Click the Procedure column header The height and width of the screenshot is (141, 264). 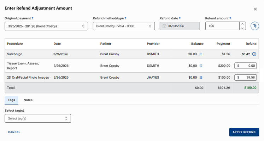(15, 44)
